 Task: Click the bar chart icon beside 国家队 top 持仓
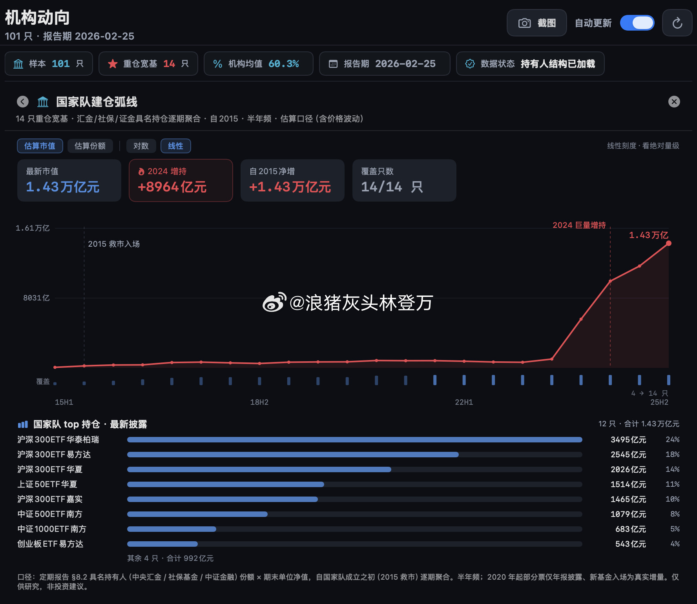click(23, 424)
